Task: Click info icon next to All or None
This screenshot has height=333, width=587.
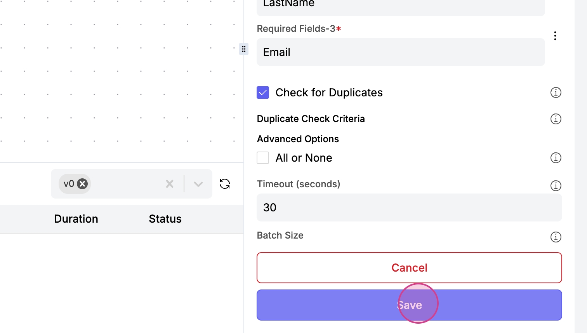Action: pos(556,158)
